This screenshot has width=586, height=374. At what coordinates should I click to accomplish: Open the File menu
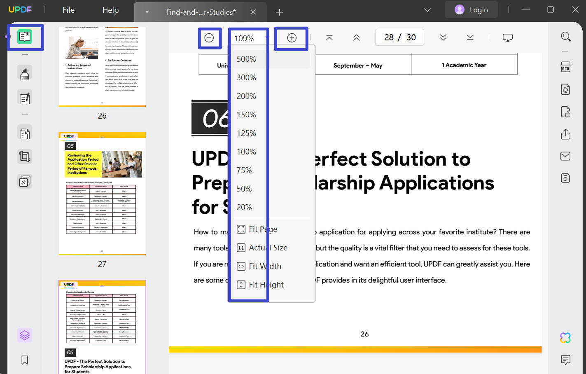pyautogui.click(x=68, y=10)
